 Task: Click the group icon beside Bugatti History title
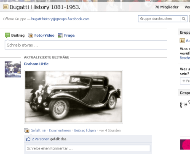(6, 7)
